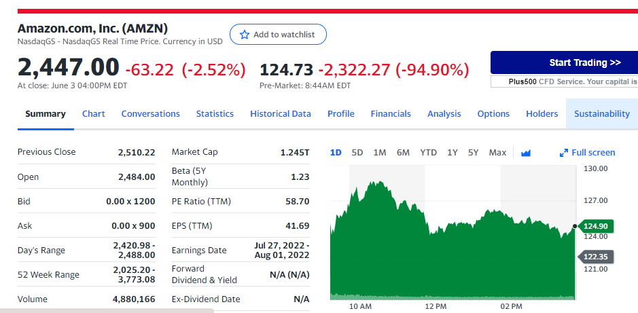Image resolution: width=638 pixels, height=313 pixels.
Task: Click the Volume value 4,880,166
Action: (x=134, y=299)
